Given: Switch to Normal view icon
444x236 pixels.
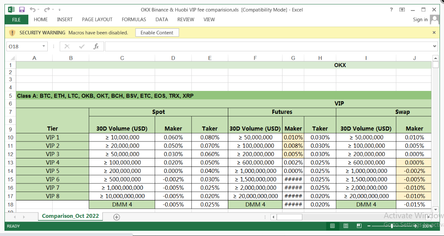Looking at the screenshot, I should (332, 226).
